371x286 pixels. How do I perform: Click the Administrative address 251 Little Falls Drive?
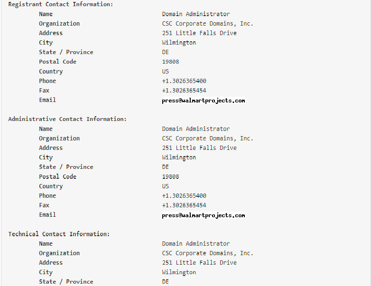tap(199, 148)
